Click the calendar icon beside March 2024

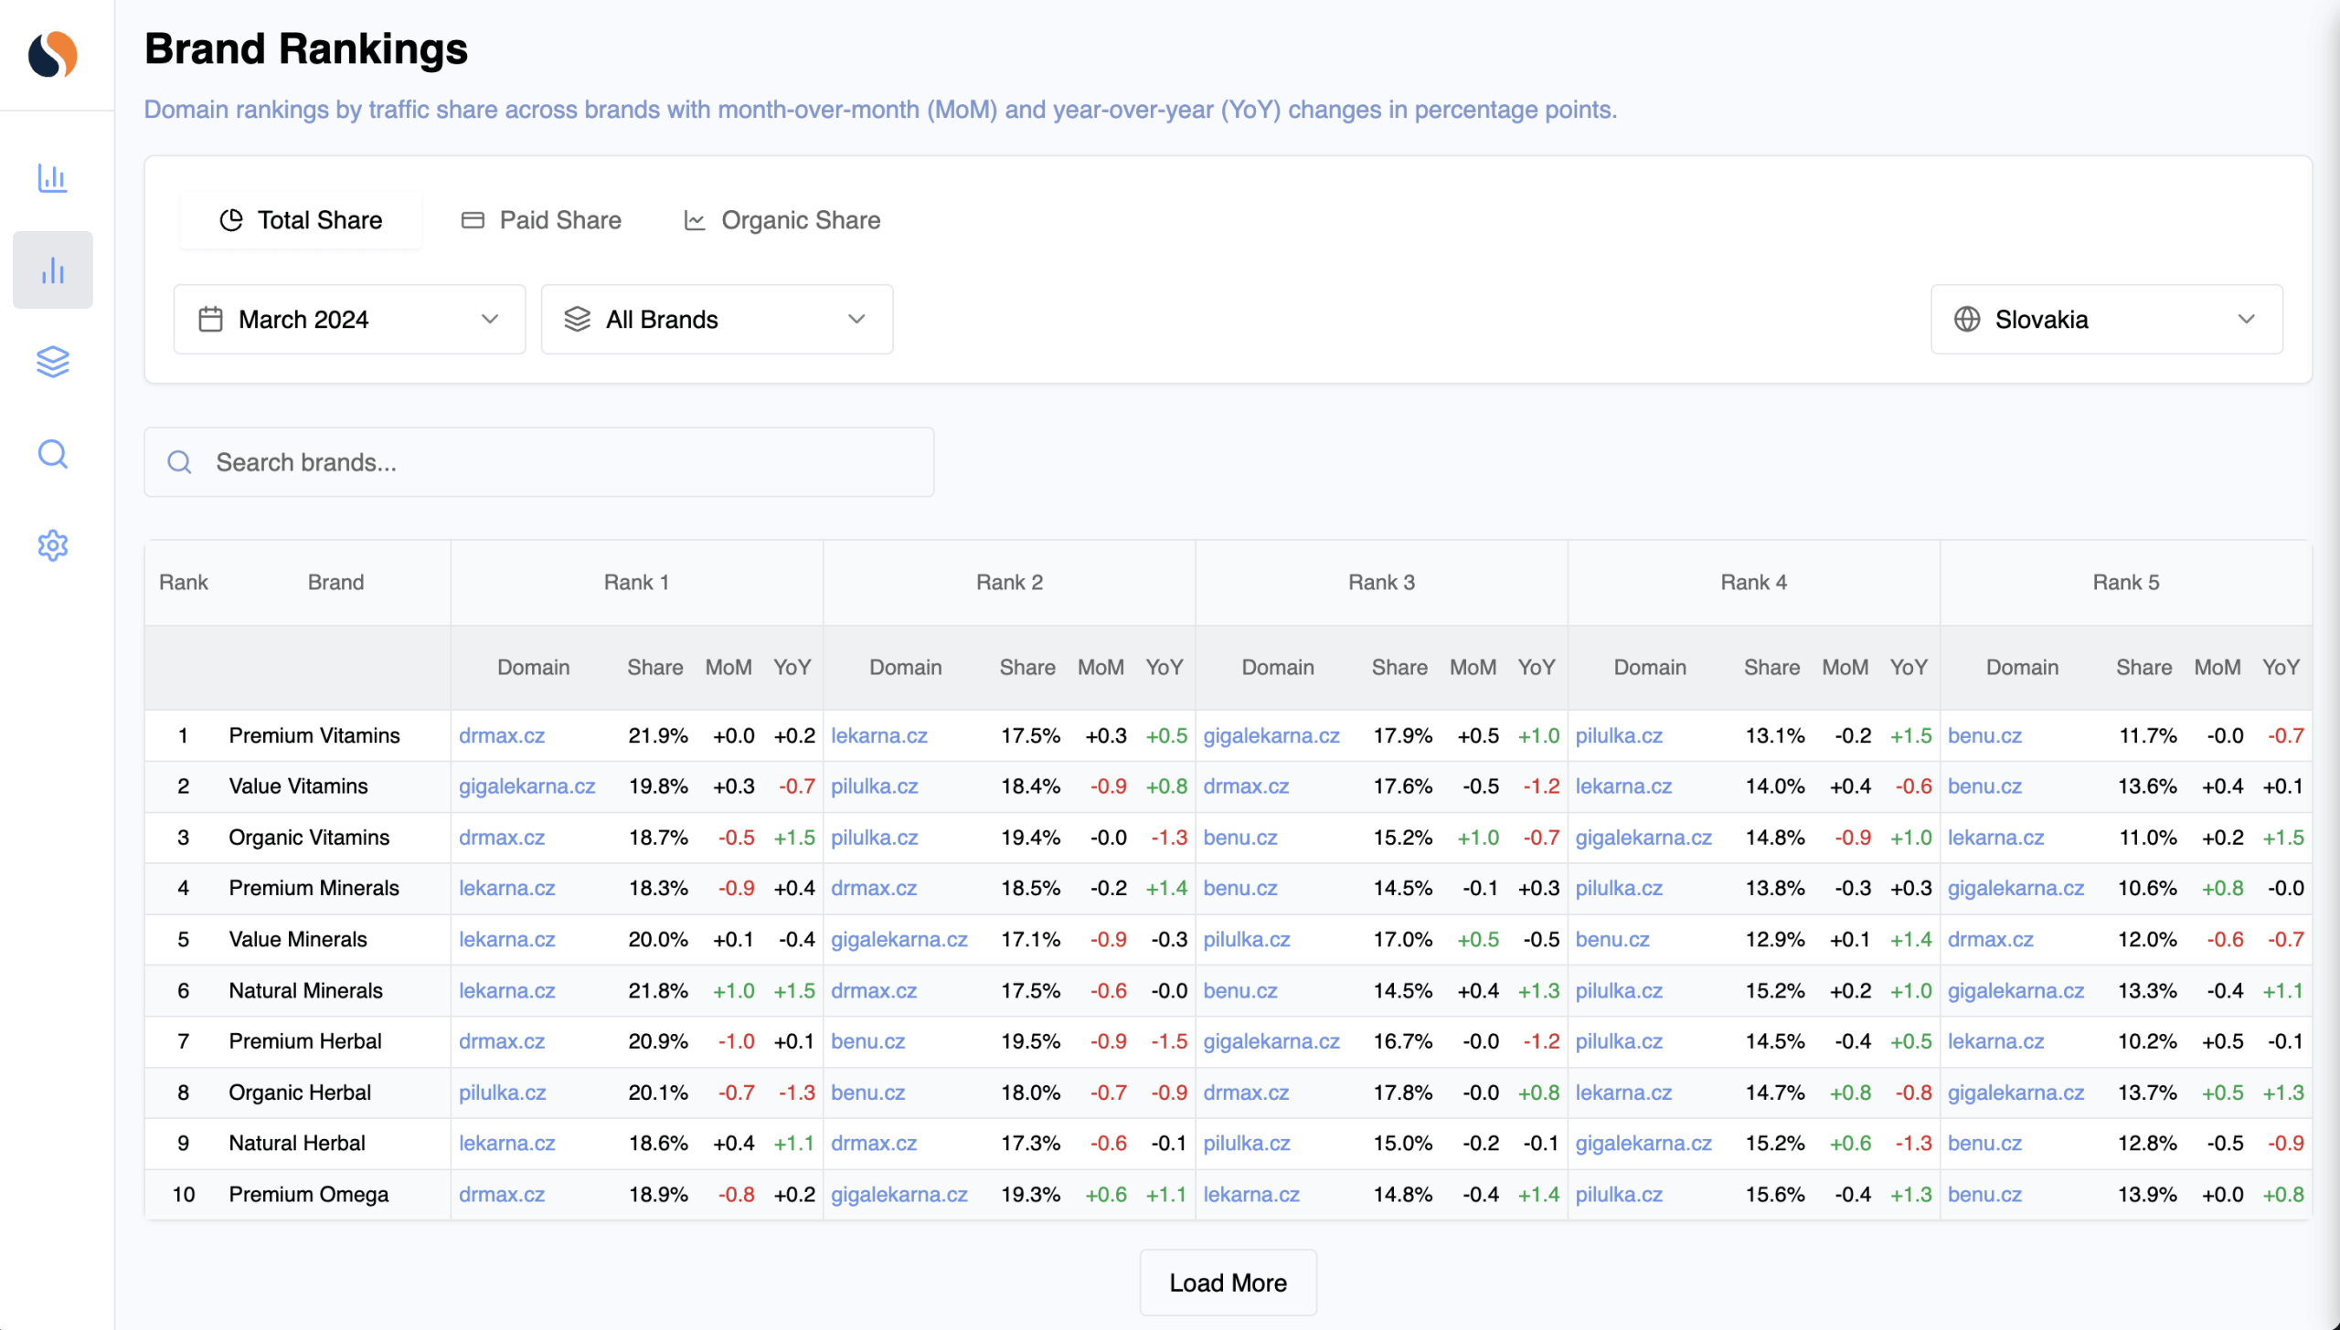(210, 320)
